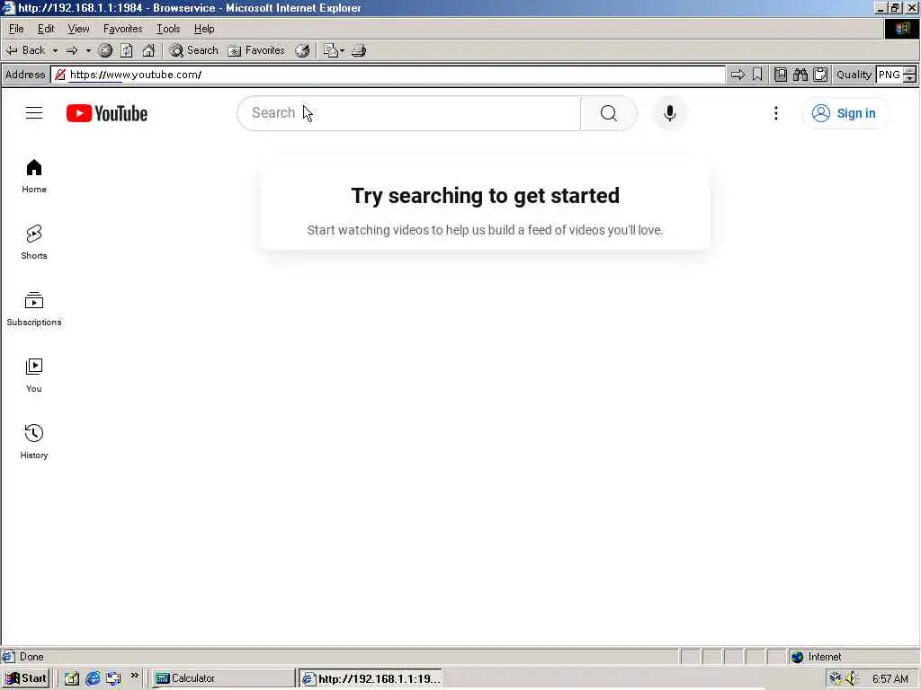The image size is (921, 690).
Task: Click the YouTube magnifier search button
Action: (609, 112)
